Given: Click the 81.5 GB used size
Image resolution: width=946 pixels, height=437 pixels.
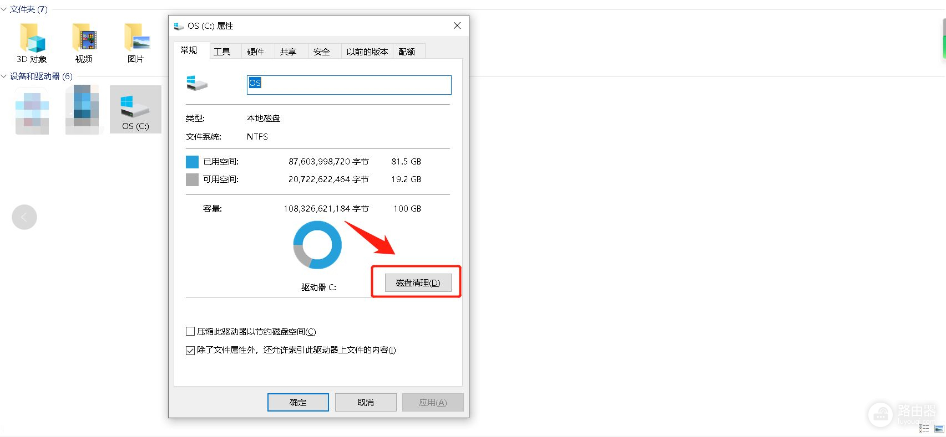Looking at the screenshot, I should pyautogui.click(x=406, y=162).
